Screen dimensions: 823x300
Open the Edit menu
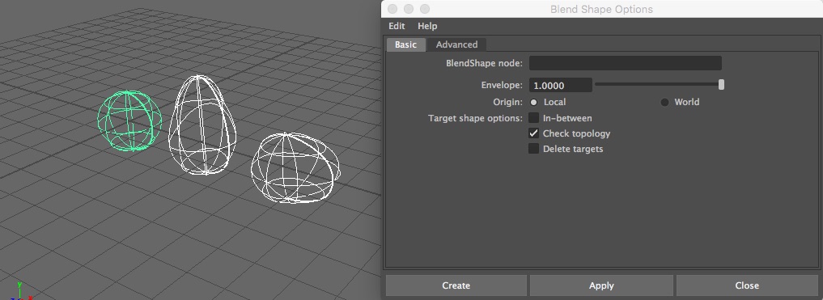click(x=397, y=26)
